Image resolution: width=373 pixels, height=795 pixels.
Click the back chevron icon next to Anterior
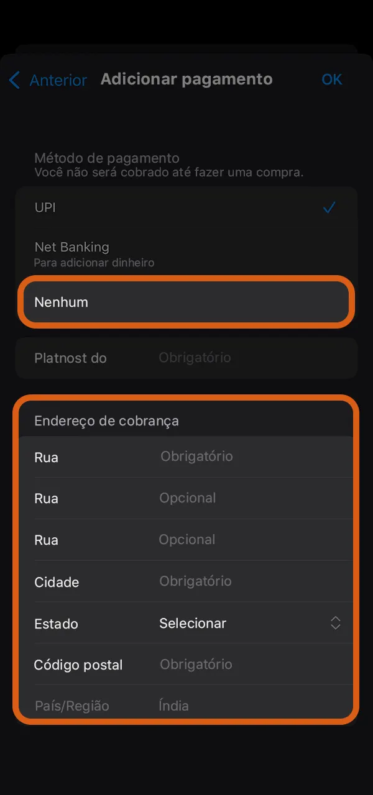pyautogui.click(x=14, y=79)
